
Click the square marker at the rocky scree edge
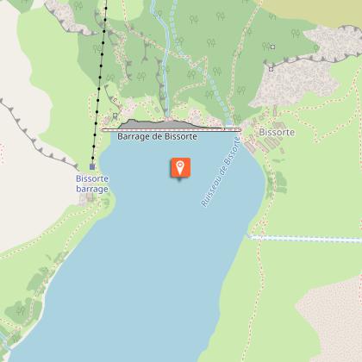click(271, 69)
